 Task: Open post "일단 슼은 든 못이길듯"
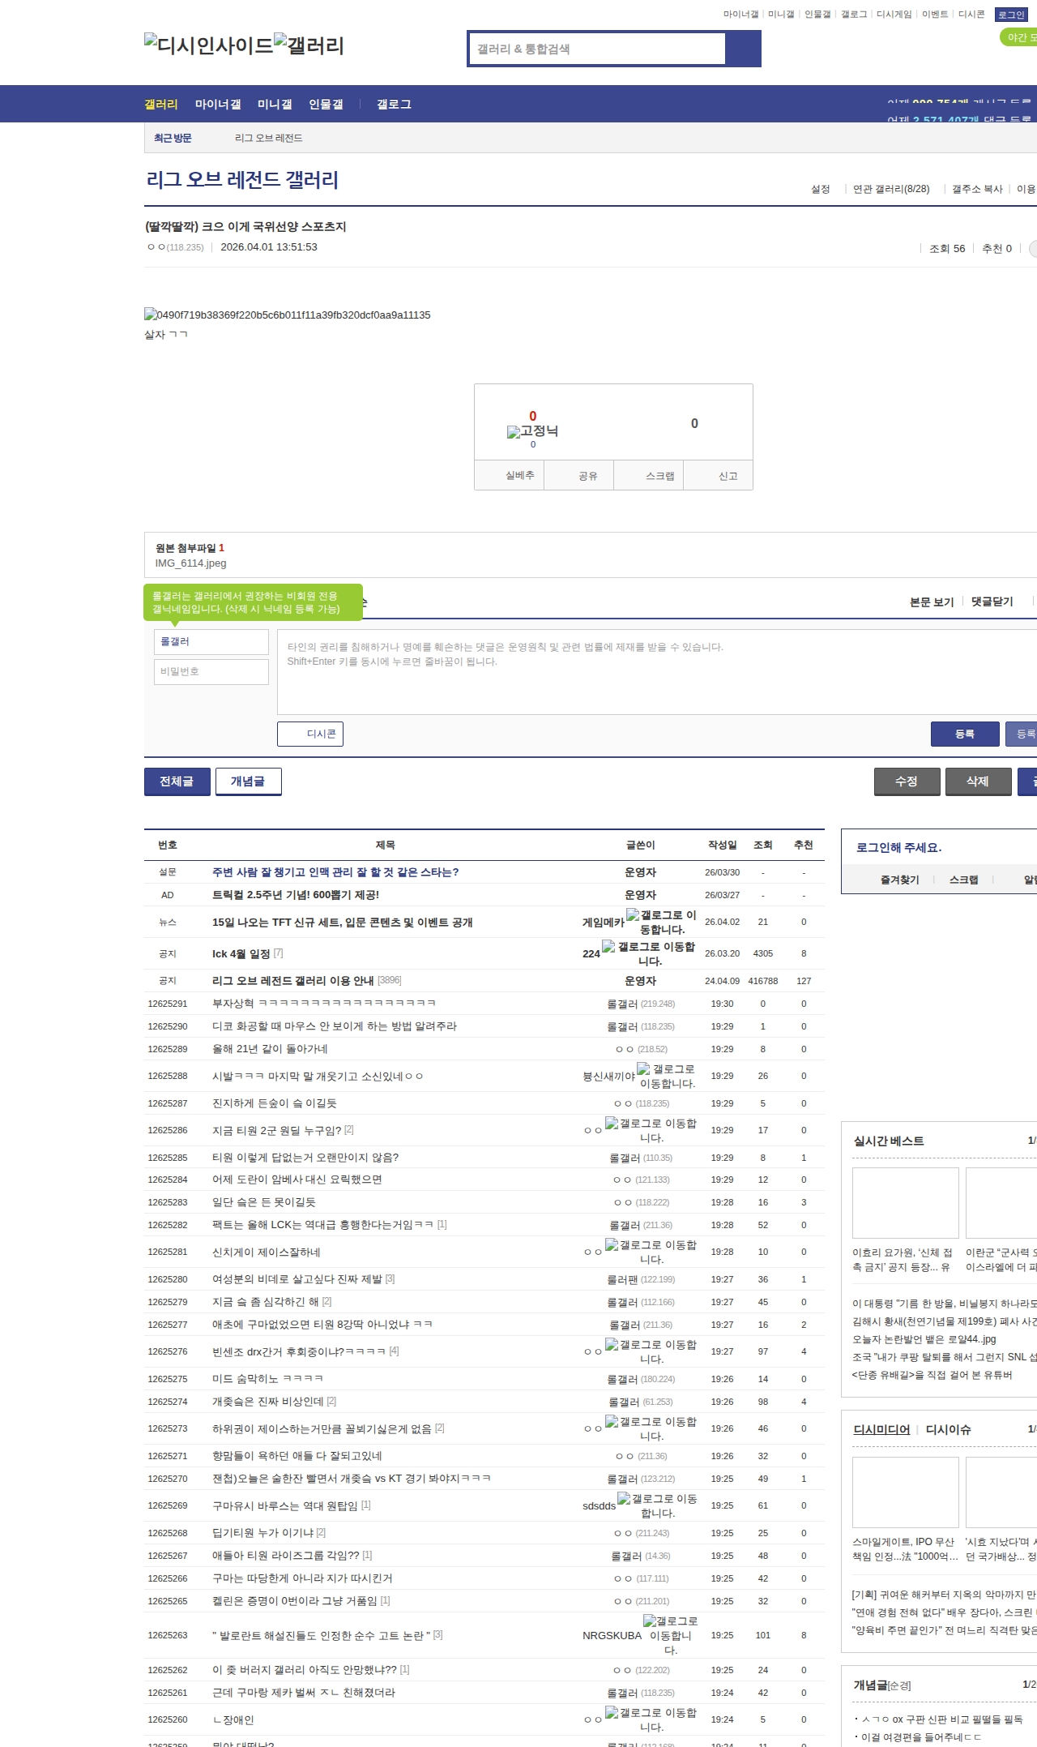click(x=264, y=1202)
